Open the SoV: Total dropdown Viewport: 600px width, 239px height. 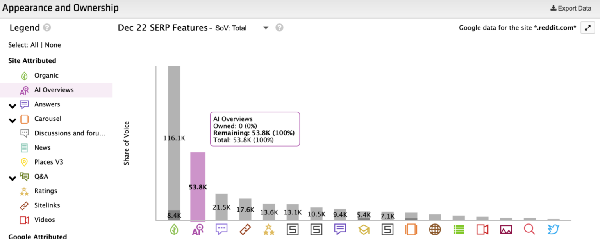click(x=266, y=28)
